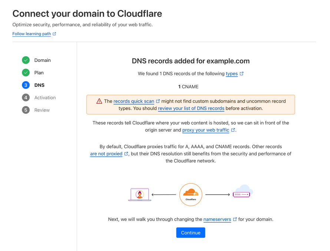Image resolution: width=330 pixels, height=251 pixels.
Task: Click the red warning triangle icon
Action: pyautogui.click(x=99, y=101)
